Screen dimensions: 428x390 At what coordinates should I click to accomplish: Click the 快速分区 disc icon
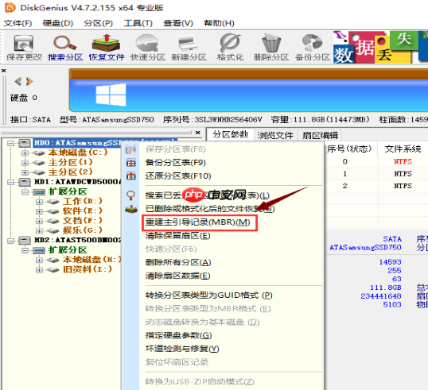coord(147,43)
